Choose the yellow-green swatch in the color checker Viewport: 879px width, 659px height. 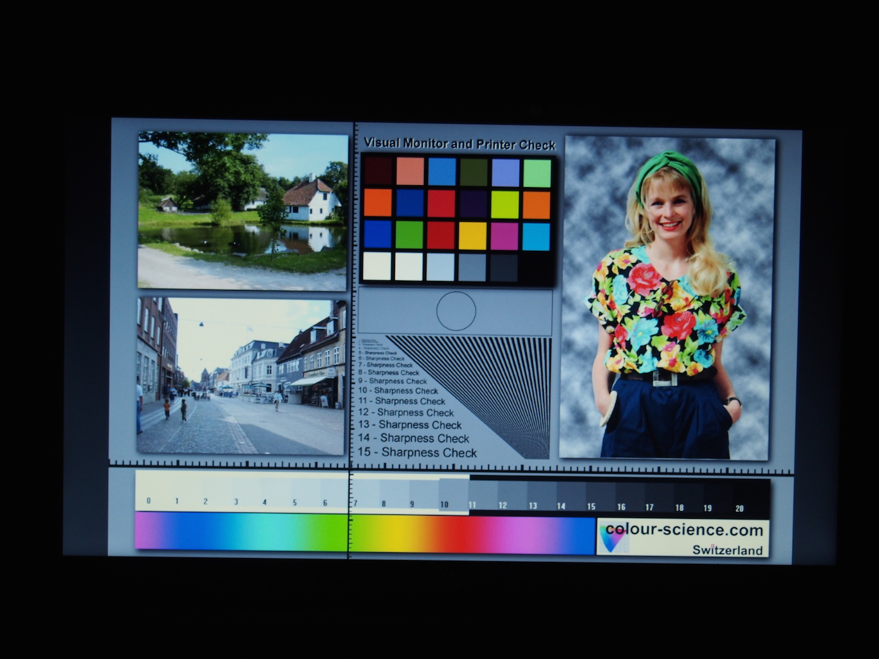click(x=504, y=204)
